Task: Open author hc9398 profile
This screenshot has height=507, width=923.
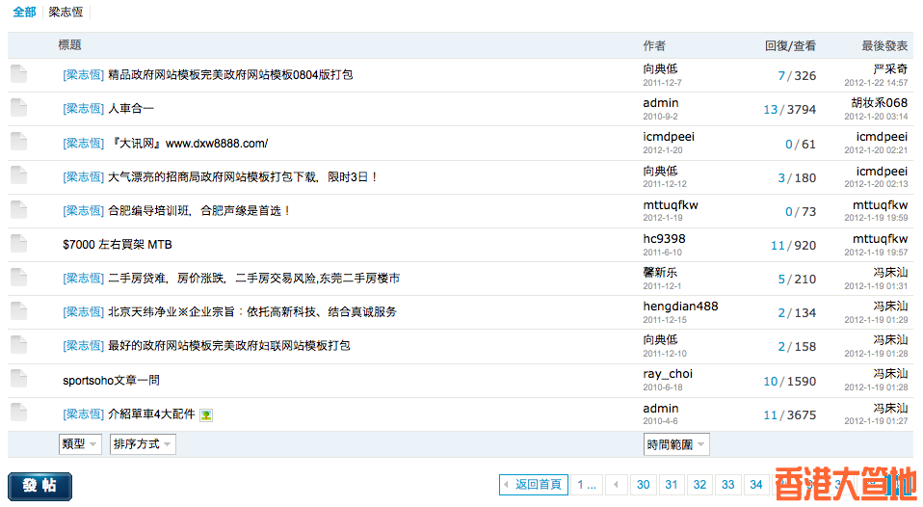Action: 664,238
